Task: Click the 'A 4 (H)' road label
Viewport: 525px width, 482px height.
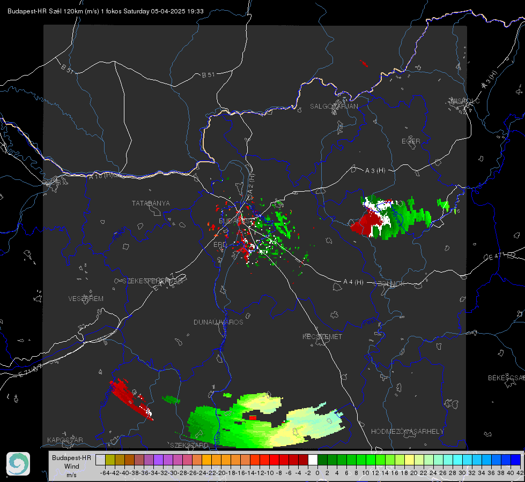Action: [353, 282]
